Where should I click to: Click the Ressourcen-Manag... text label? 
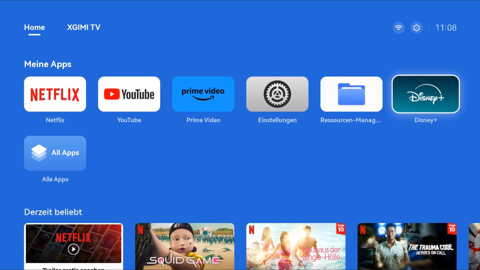pyautogui.click(x=351, y=120)
